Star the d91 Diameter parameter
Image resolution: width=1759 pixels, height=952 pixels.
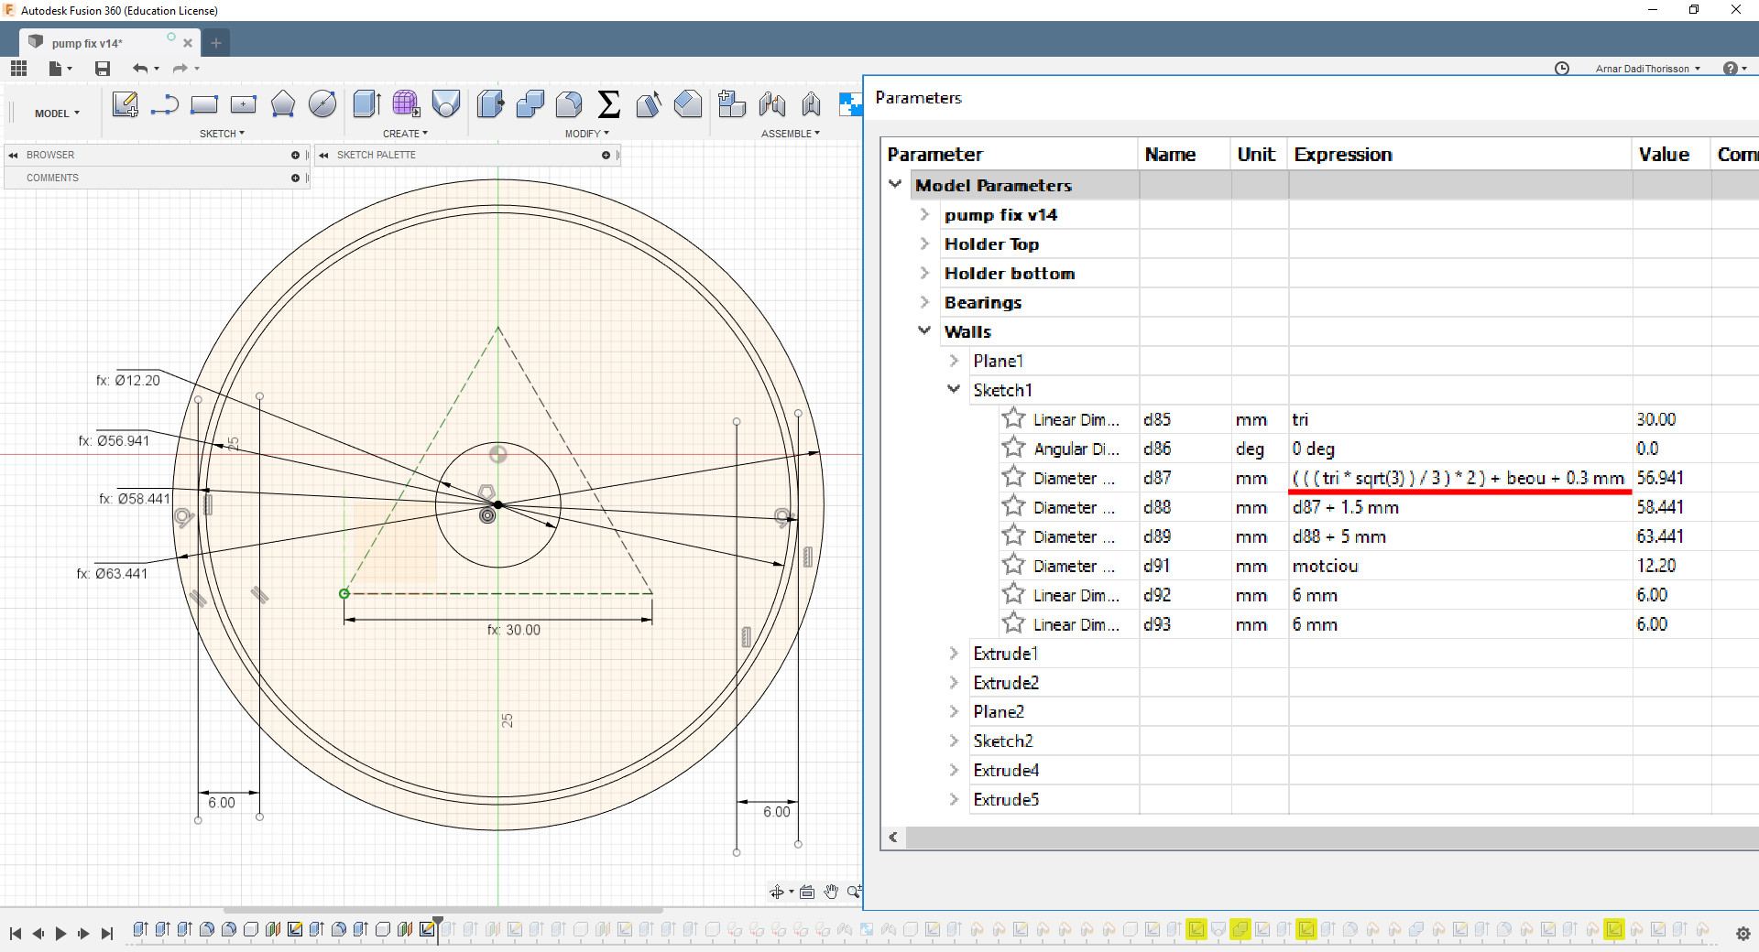(1013, 566)
